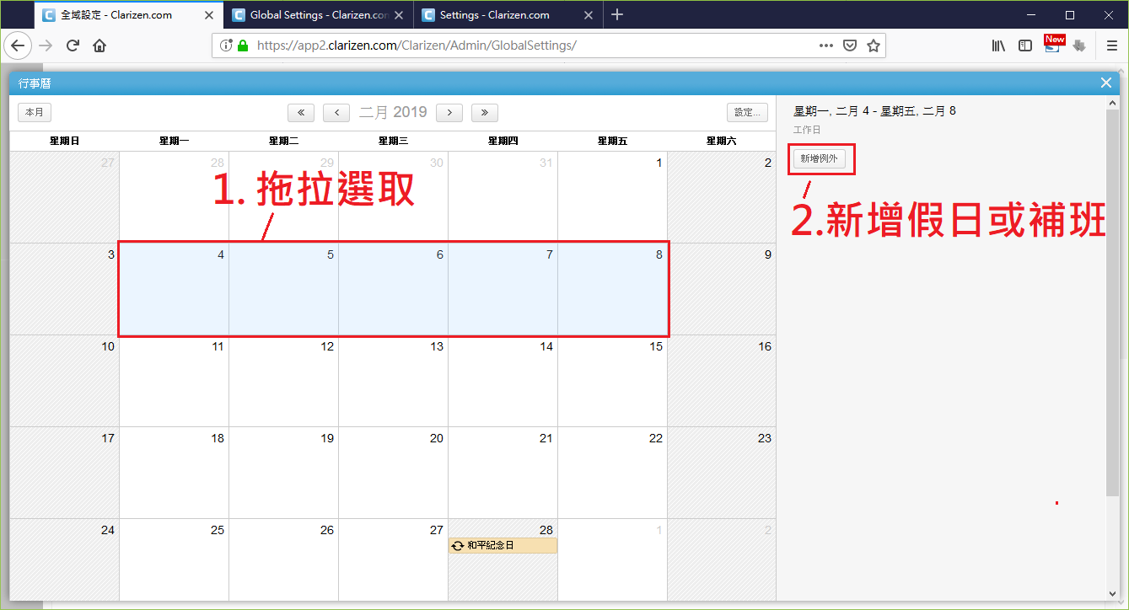Click the green padlock security icon

[243, 45]
